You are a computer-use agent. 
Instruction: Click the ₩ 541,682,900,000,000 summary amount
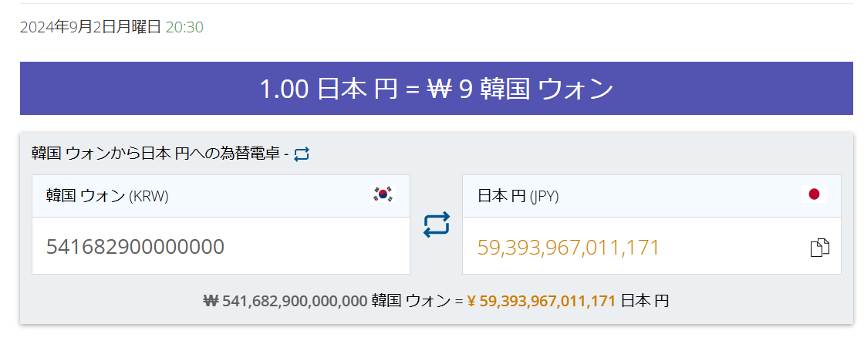click(x=285, y=300)
